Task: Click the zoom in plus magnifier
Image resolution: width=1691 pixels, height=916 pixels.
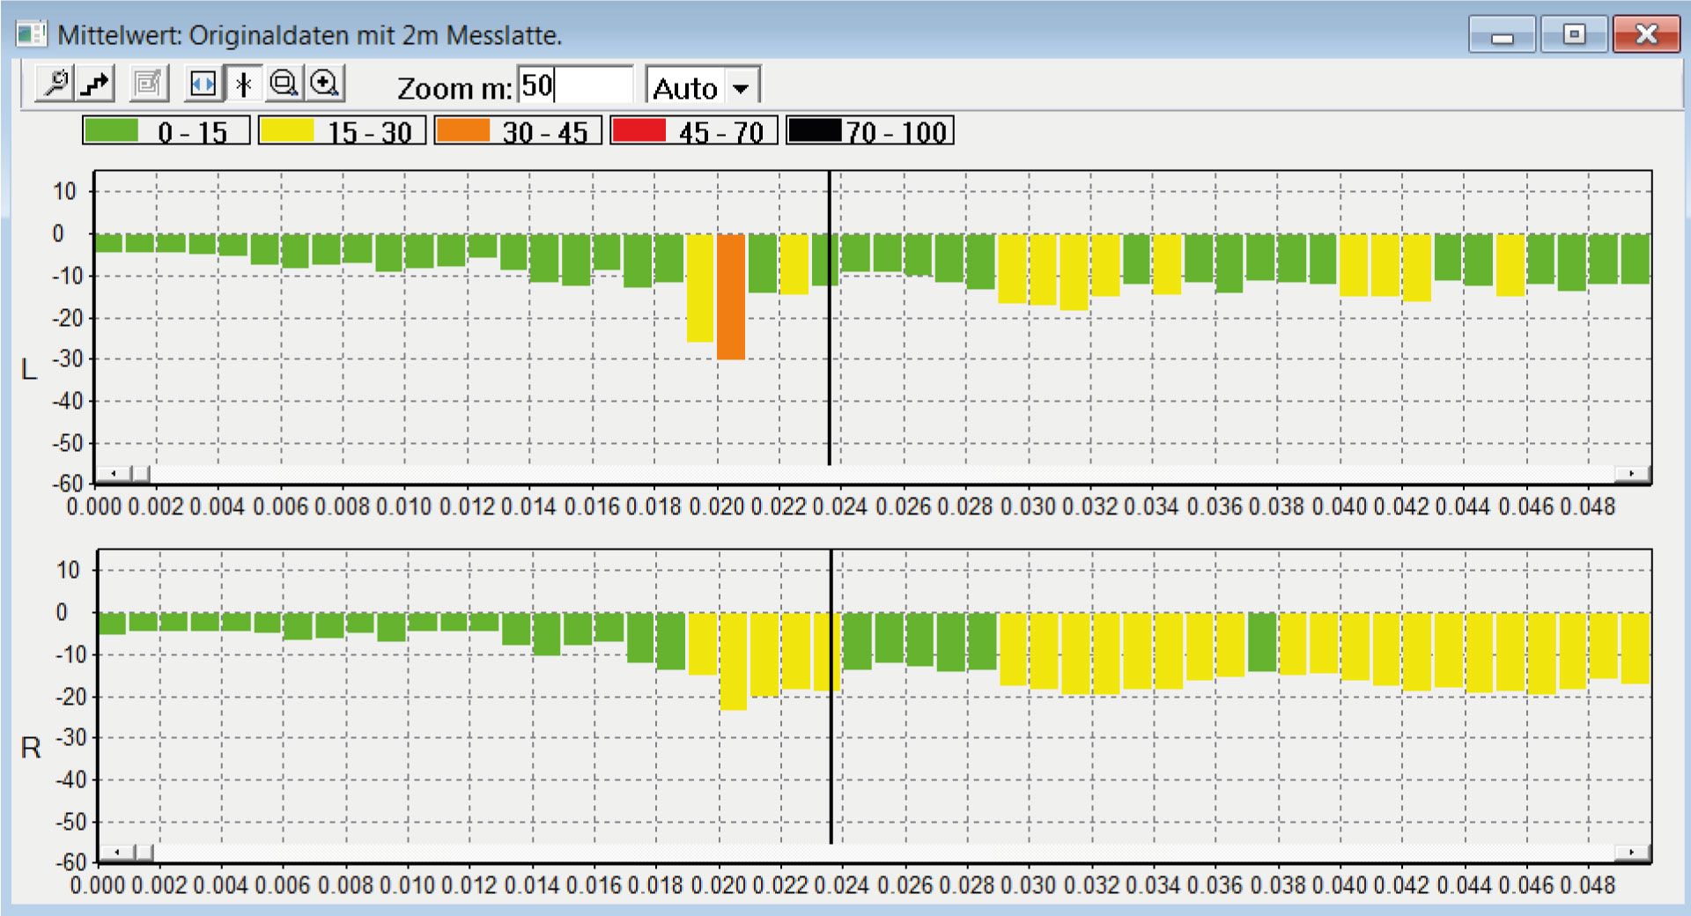Action: coord(325,85)
